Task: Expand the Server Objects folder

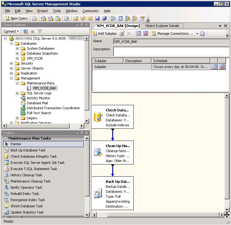Action: click(x=11, y=68)
